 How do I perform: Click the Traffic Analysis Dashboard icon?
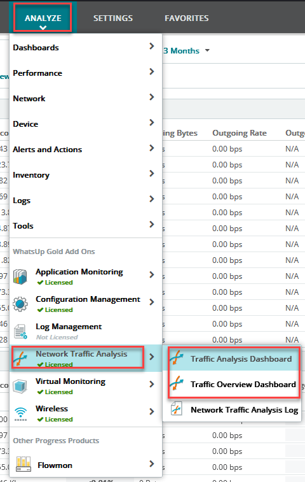tap(177, 358)
